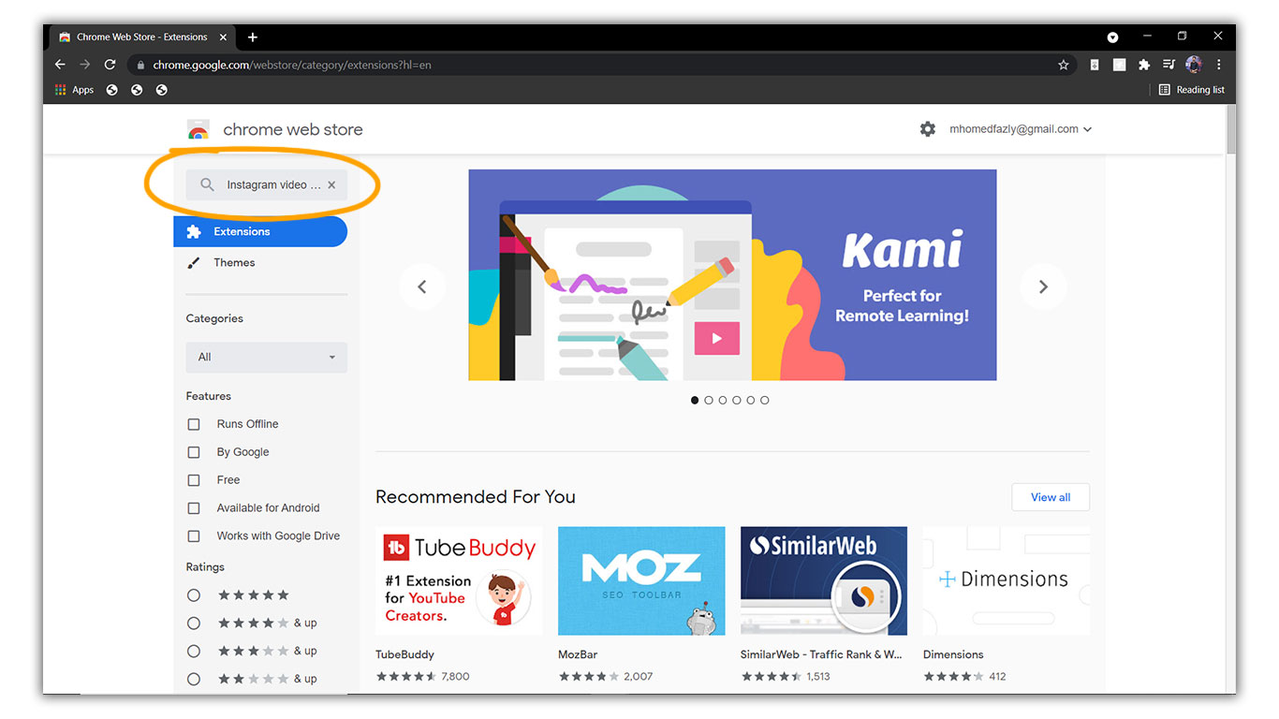The height and width of the screenshot is (719, 1279).
Task: Show the next carousel banner
Action: [1043, 286]
